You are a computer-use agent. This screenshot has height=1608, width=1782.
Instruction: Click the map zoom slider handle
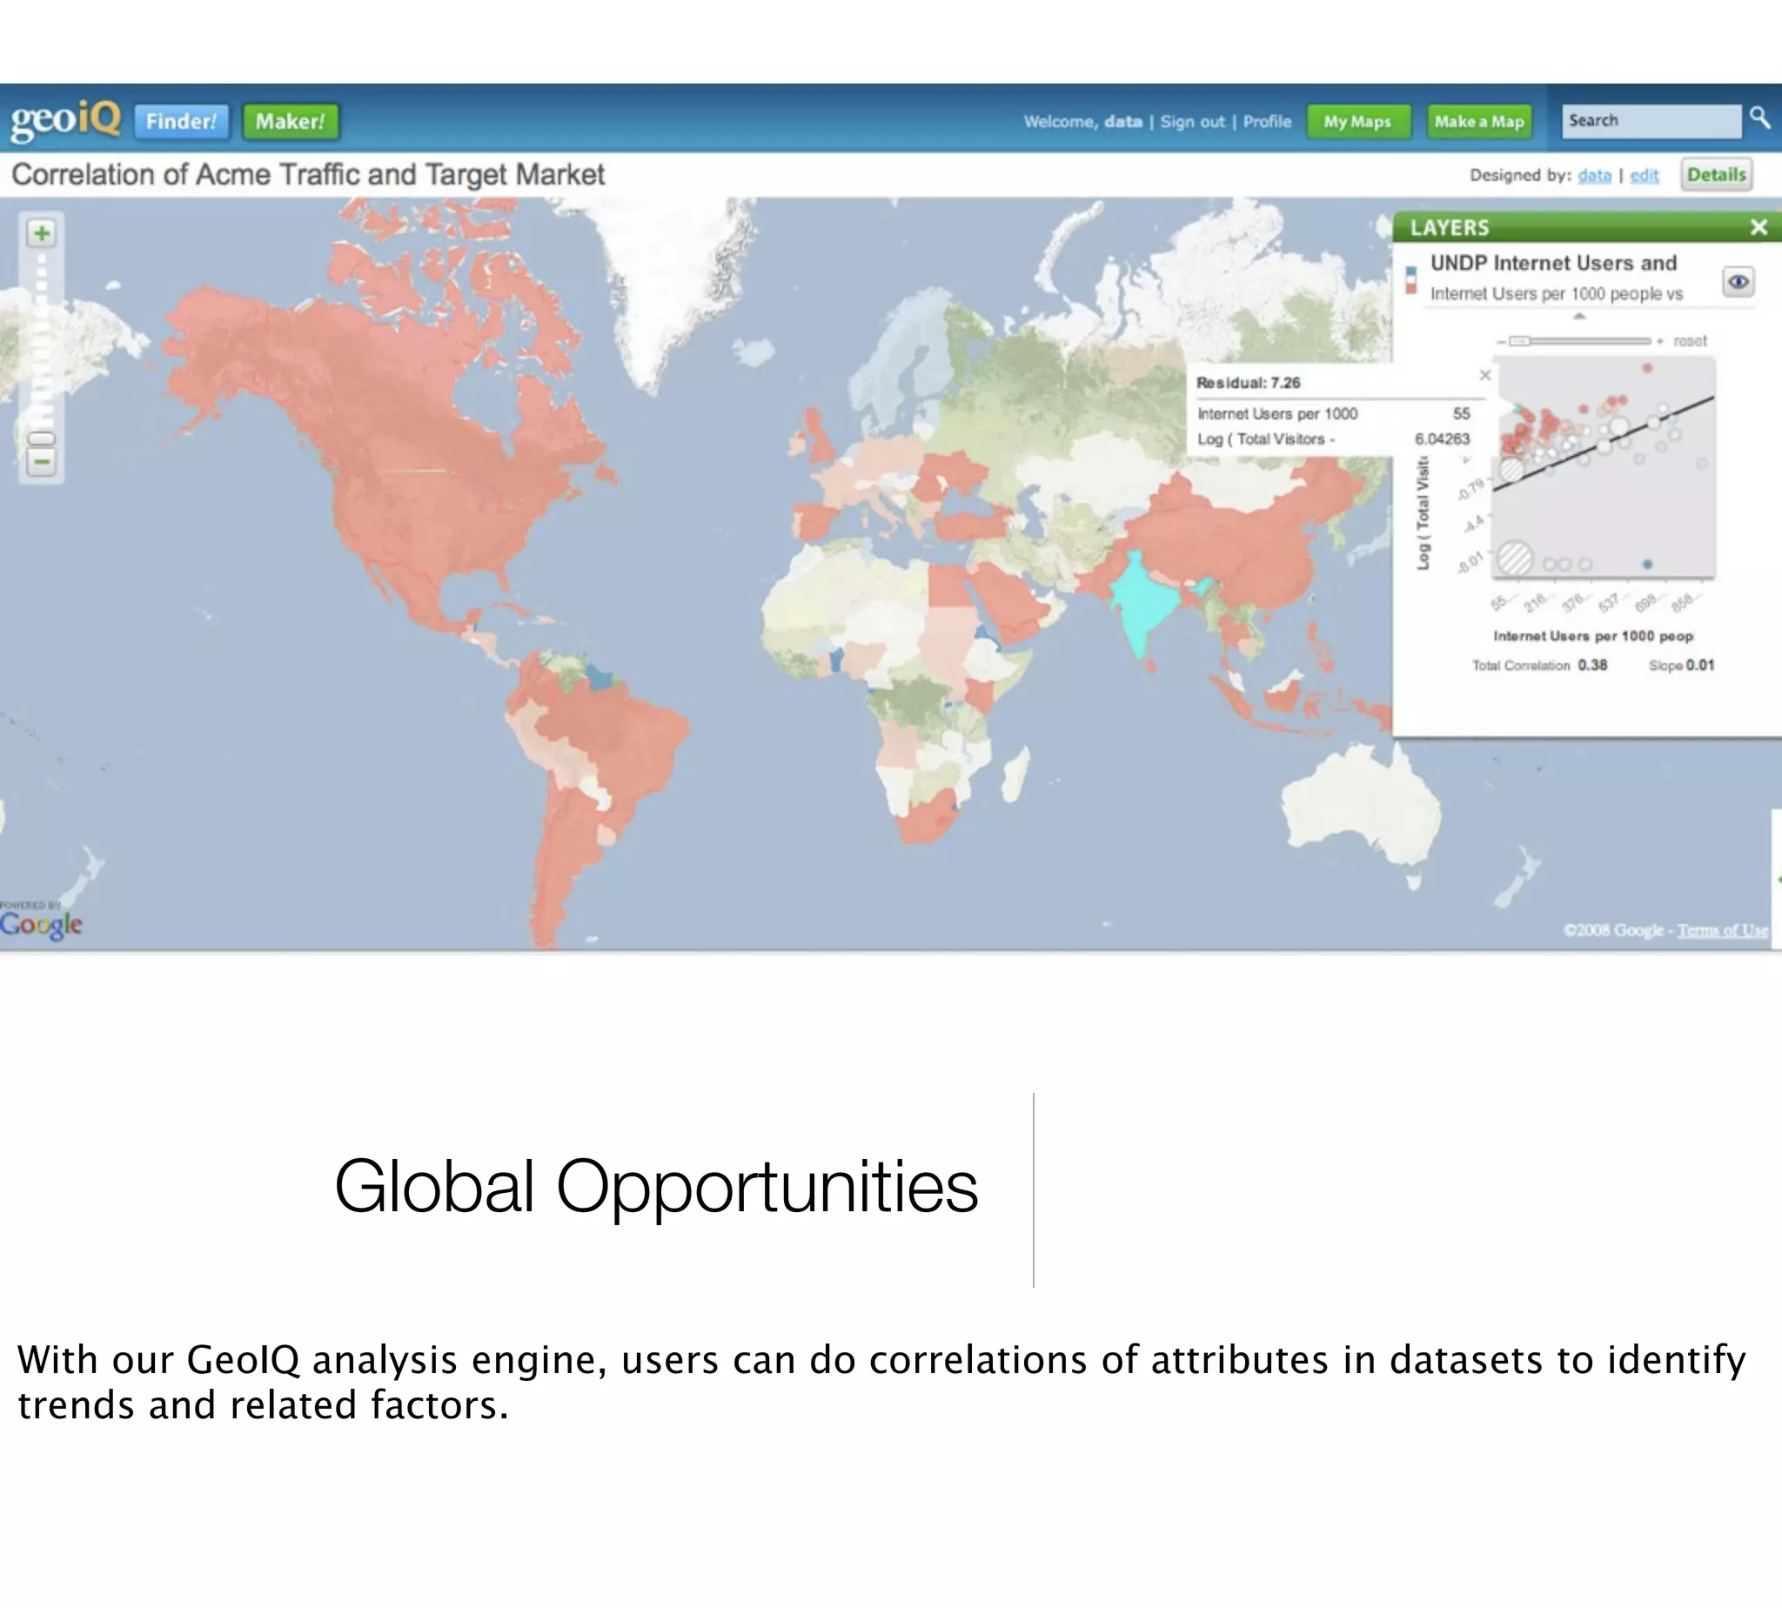pyautogui.click(x=42, y=439)
